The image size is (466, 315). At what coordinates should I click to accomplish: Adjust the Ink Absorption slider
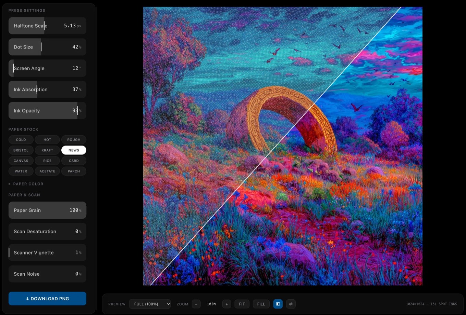click(47, 90)
